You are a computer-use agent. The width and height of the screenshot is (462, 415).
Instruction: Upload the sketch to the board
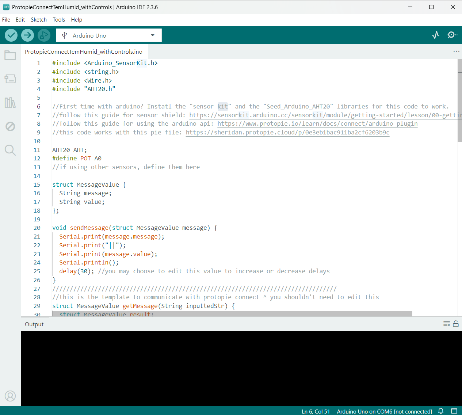(x=27, y=35)
